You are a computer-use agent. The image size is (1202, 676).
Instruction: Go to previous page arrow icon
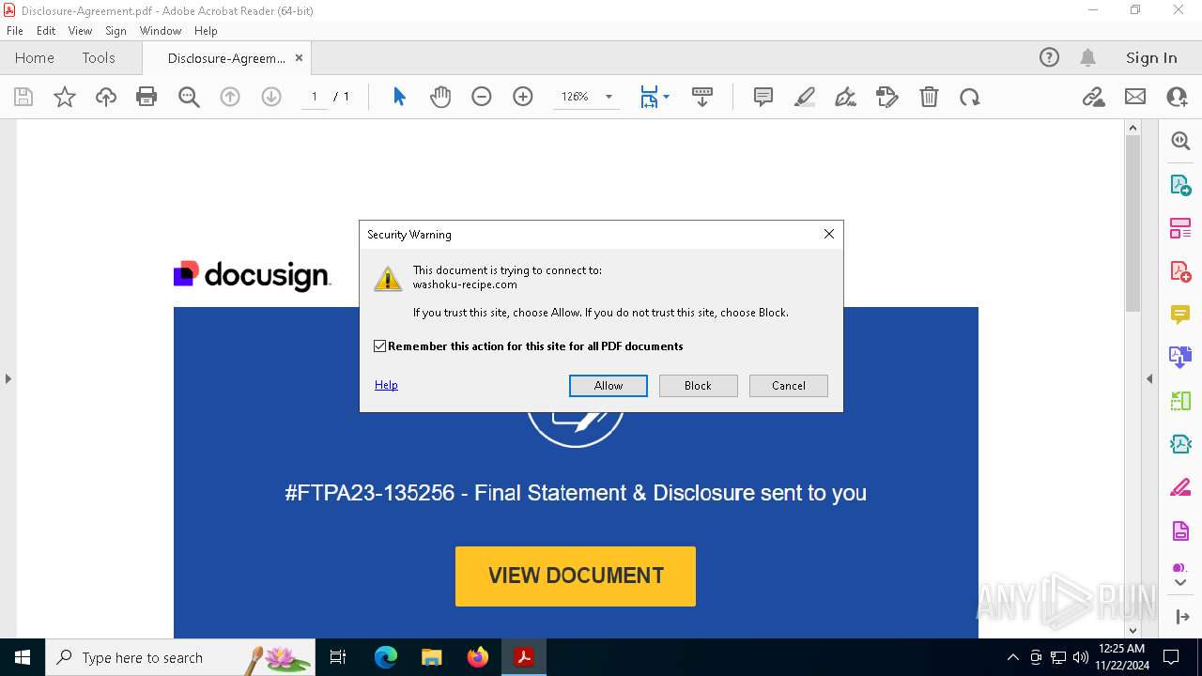point(230,97)
